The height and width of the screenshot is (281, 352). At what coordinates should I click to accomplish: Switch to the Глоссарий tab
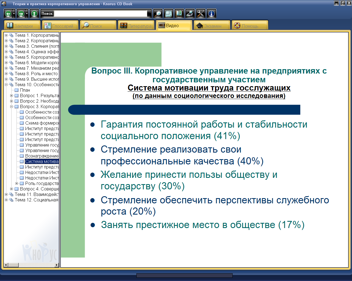(60, 26)
